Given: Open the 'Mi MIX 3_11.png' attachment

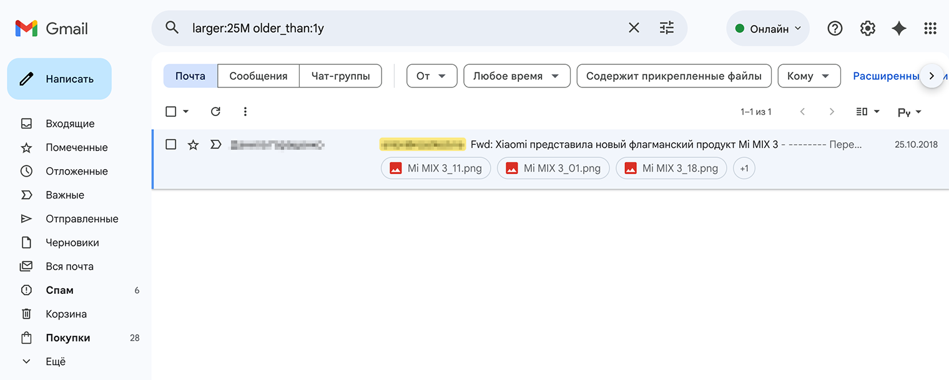Looking at the screenshot, I should click(x=436, y=168).
